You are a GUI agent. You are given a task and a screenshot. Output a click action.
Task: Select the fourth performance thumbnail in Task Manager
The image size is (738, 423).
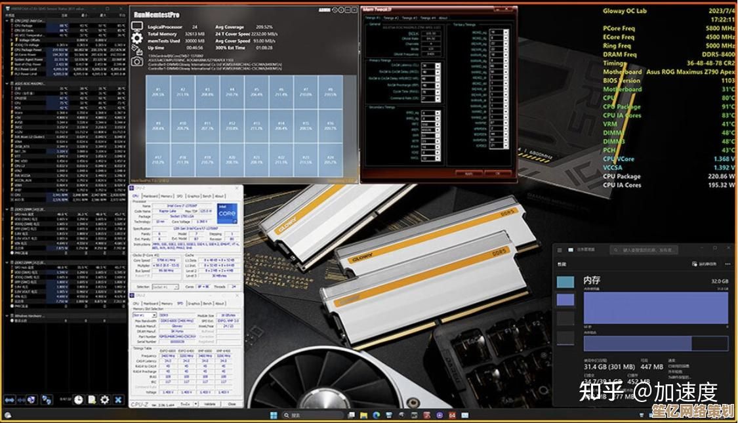pos(565,338)
